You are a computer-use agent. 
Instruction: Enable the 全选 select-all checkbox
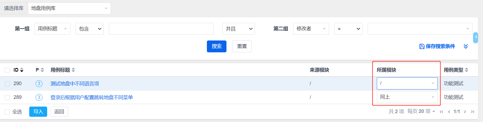point(7,112)
